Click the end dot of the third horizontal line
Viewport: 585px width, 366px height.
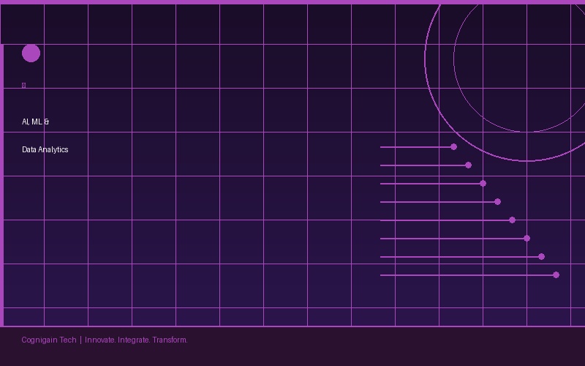coord(483,184)
